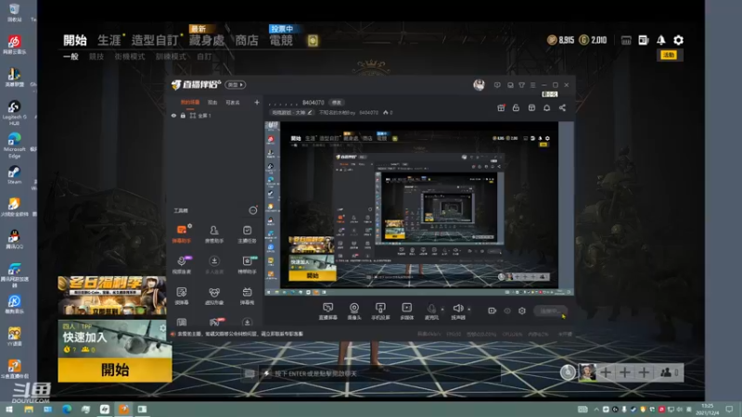Viewport: 742px width, 417px height.
Task: Open the PUBG news icon beside bell
Action: [x=644, y=40]
